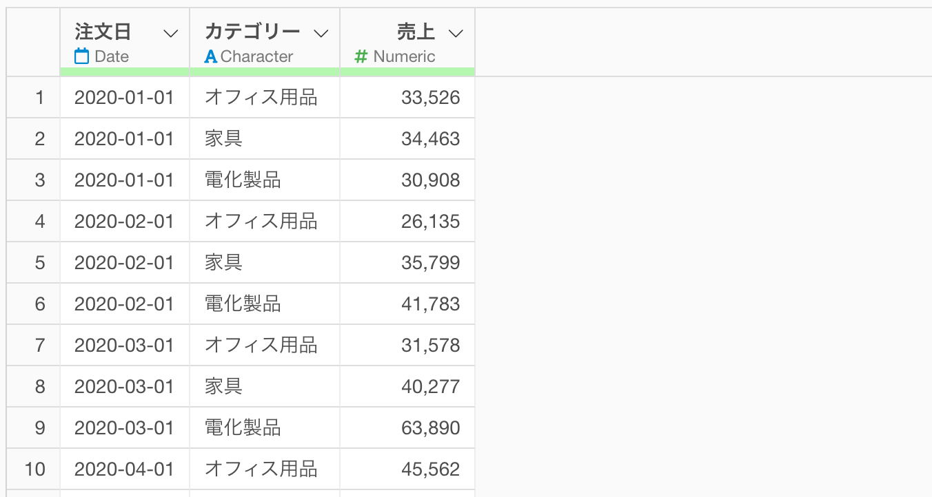Click the 41,783 sales value cell
The image size is (932, 497).
(x=407, y=304)
